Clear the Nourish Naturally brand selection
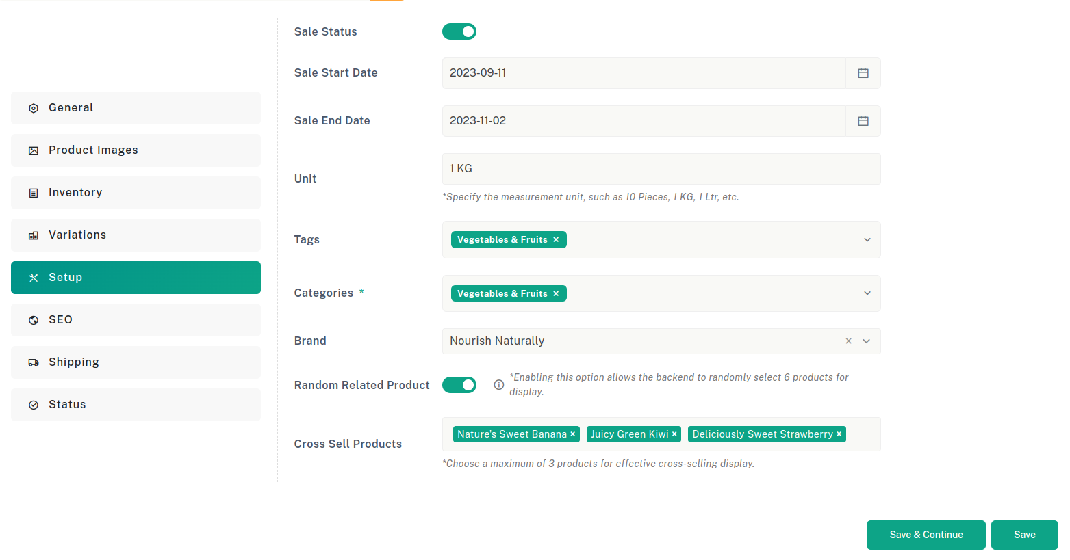This screenshot has width=1070, height=560. click(x=849, y=341)
